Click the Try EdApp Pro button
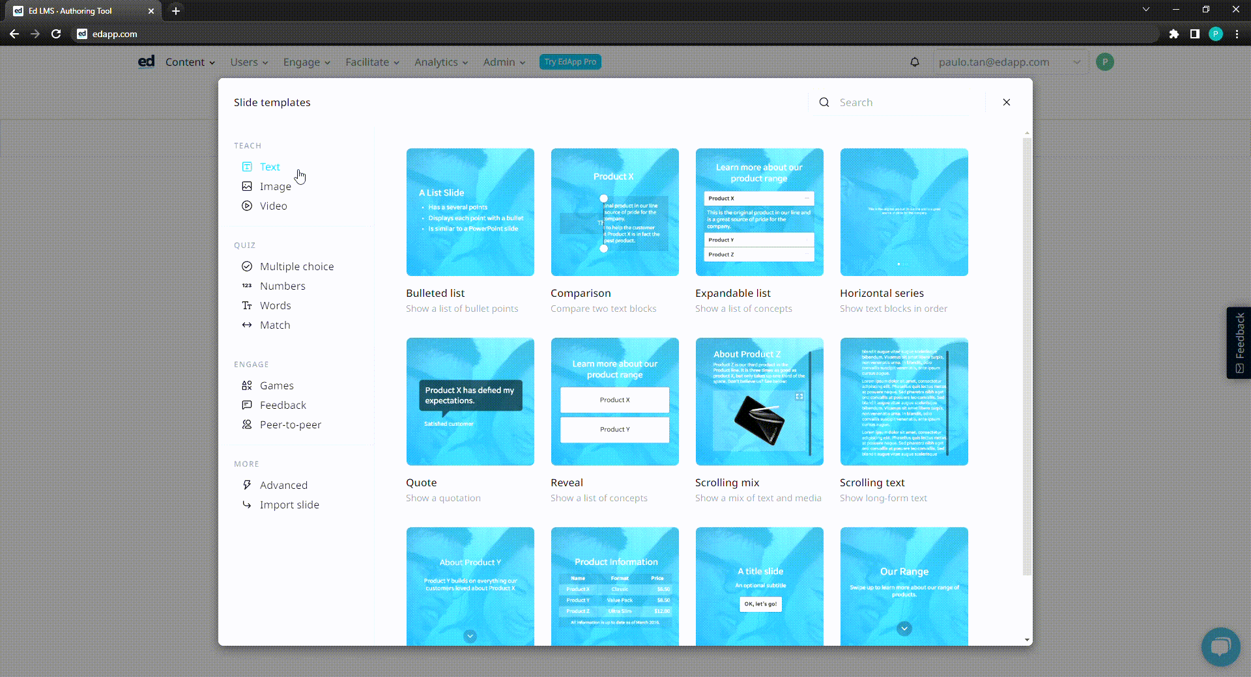This screenshot has height=677, width=1251. (570, 62)
